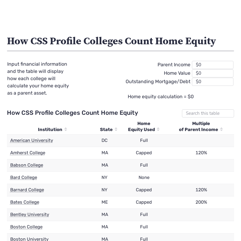Type in the Parent Income field
This screenshot has height=241, width=241.
pos(212,65)
